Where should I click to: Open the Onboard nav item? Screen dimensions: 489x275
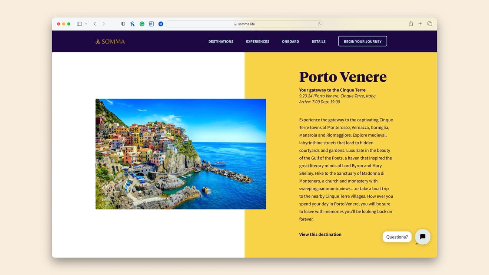[290, 41]
